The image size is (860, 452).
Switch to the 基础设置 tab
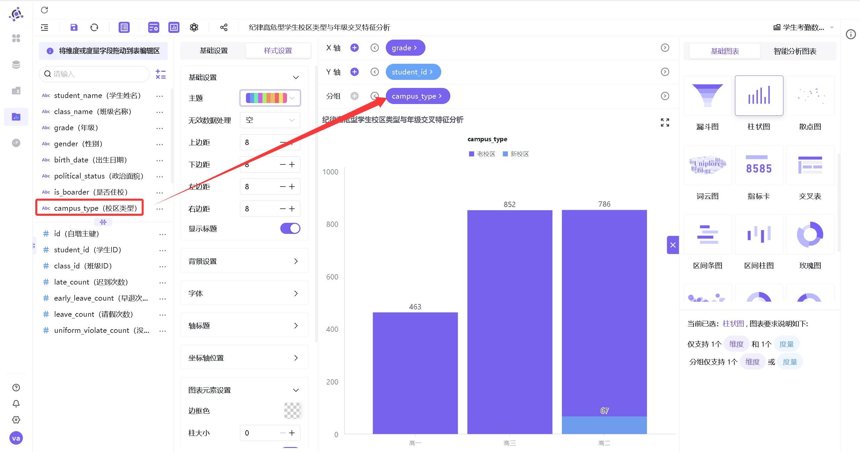(x=214, y=51)
